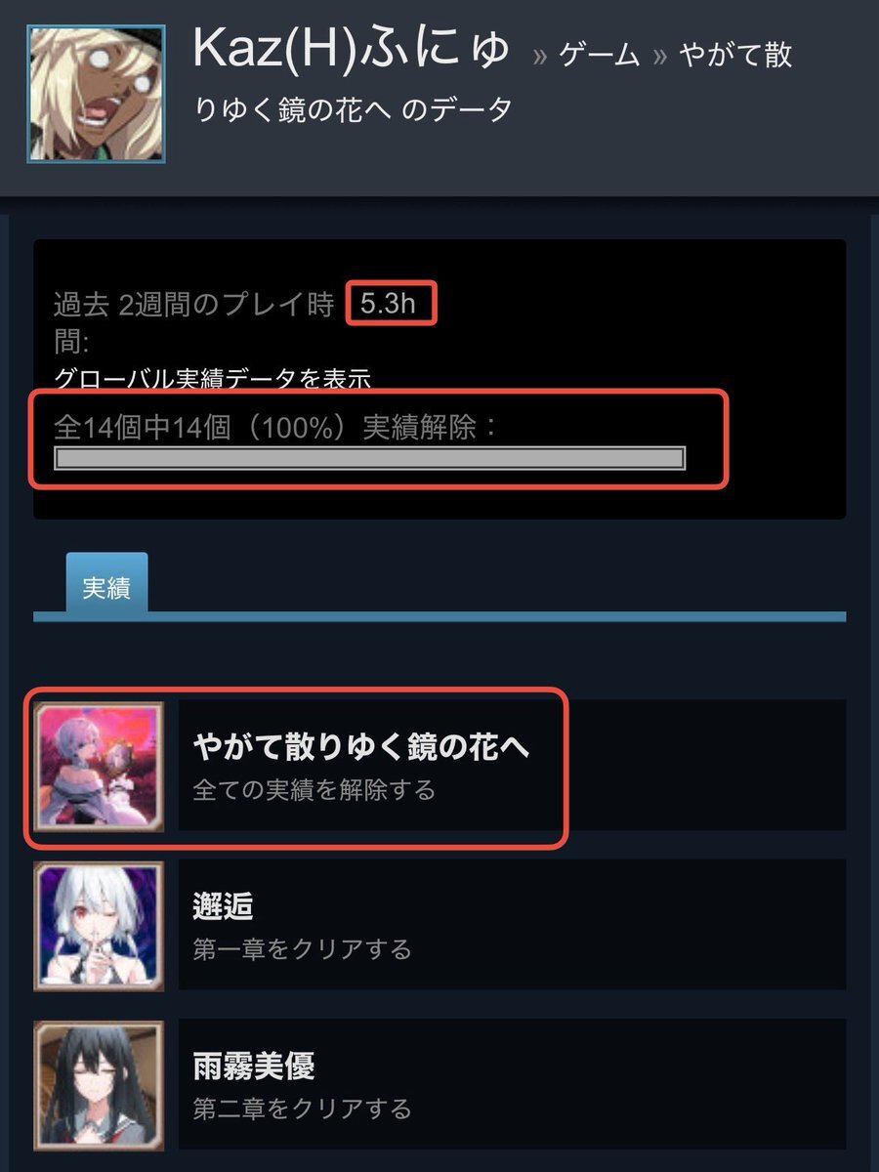Select the 実績 tab

pyautogui.click(x=106, y=586)
